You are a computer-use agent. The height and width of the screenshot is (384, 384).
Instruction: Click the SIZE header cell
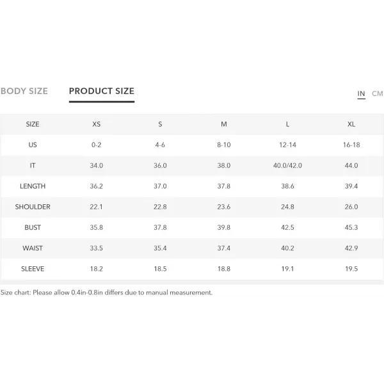33,124
